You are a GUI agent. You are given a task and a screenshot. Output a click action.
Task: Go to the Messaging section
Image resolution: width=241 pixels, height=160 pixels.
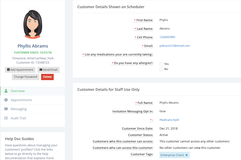tap(33, 109)
